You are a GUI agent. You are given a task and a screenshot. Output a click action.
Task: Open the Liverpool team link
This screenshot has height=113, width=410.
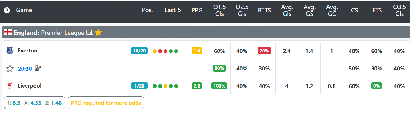click(29, 86)
